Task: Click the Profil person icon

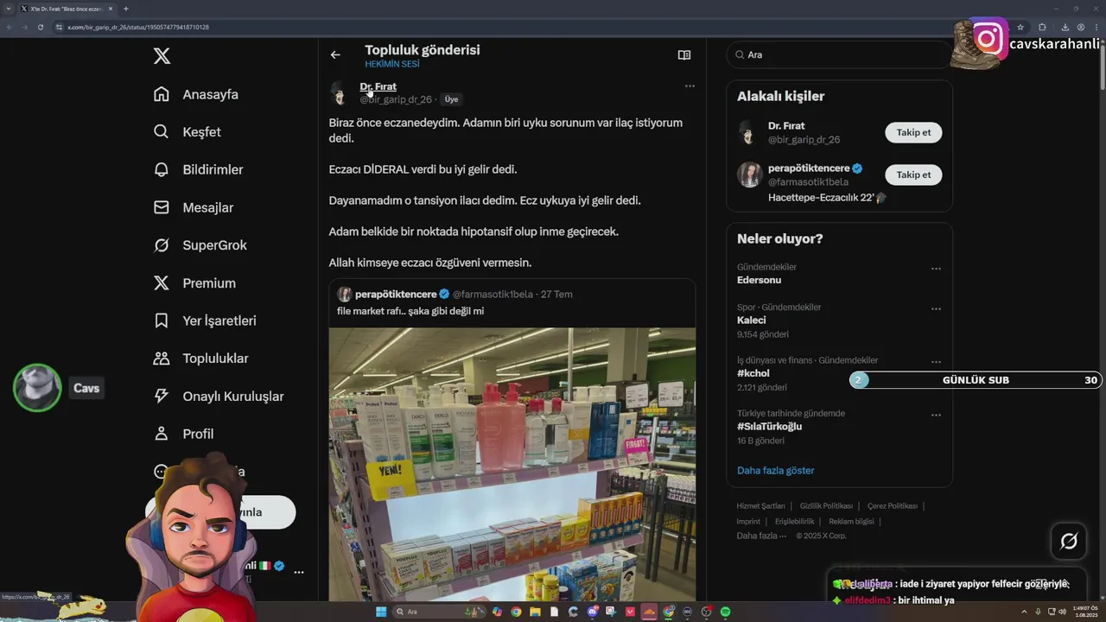Action: pos(162,434)
